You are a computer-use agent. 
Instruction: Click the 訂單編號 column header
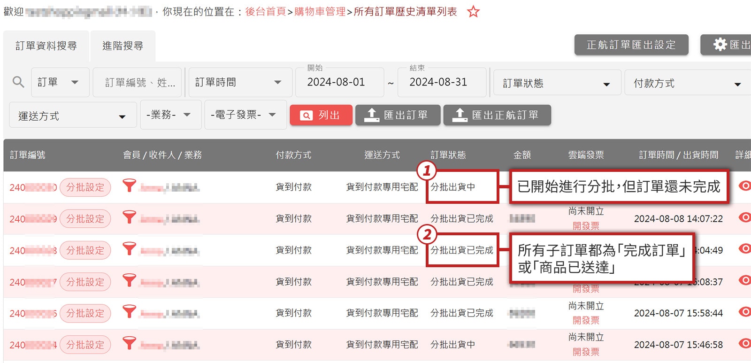point(28,155)
